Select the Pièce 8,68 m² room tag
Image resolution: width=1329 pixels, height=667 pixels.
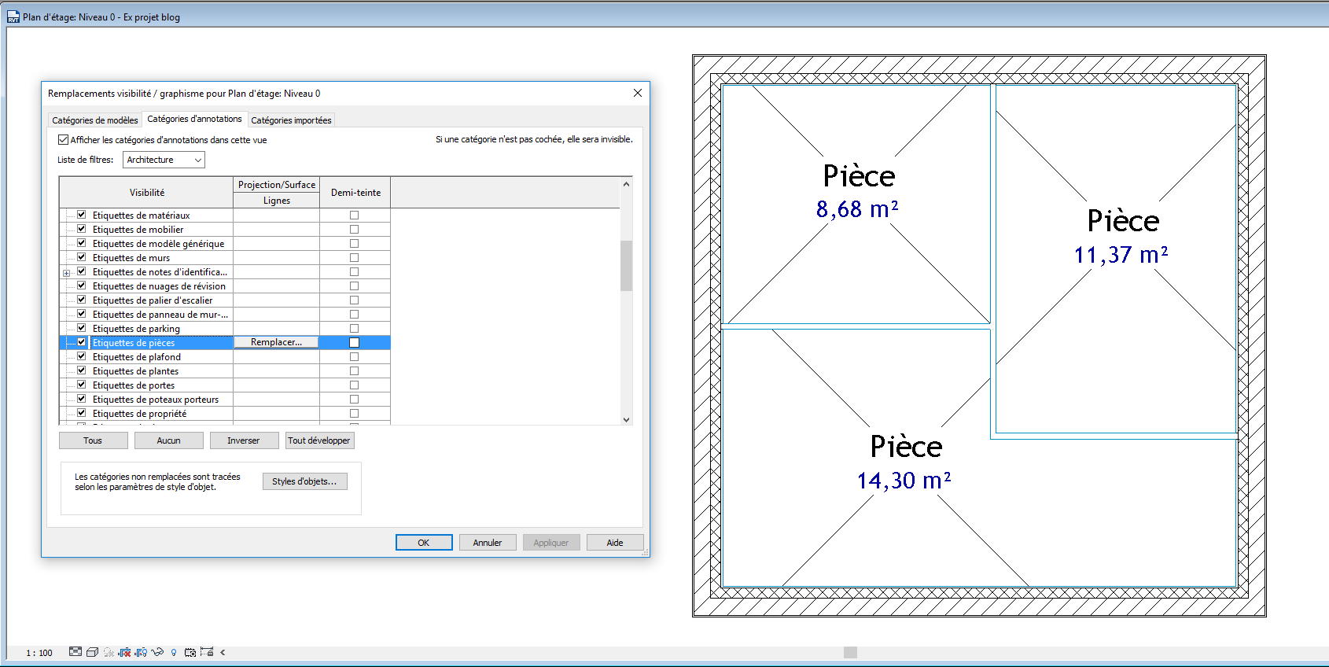pyautogui.click(x=858, y=191)
